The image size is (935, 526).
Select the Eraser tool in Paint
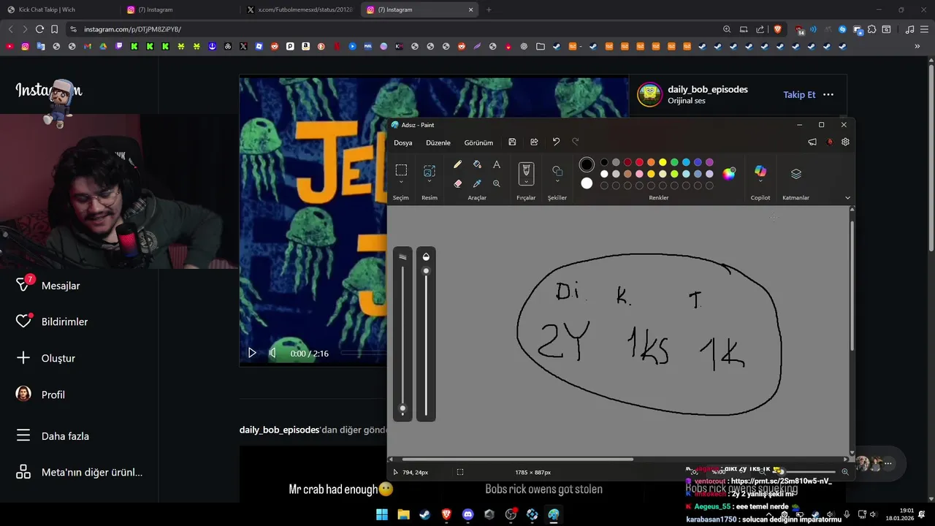pos(458,183)
